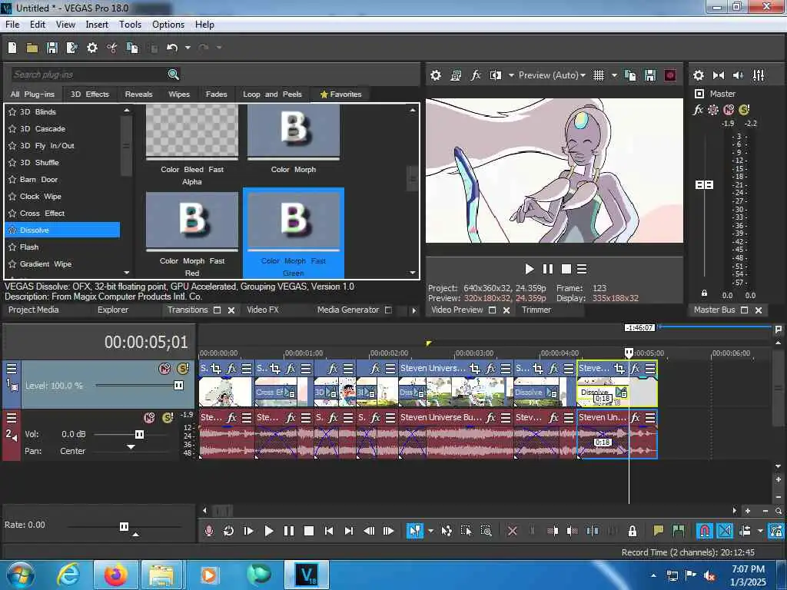This screenshot has width=787, height=590.
Task: Click the playback Rate slider handle
Action: (x=124, y=526)
